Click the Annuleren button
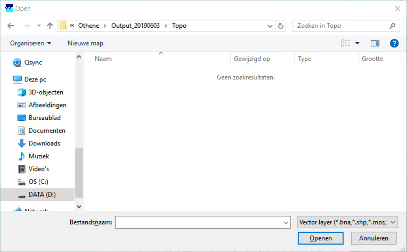The height and width of the screenshot is (252, 407). pyautogui.click(x=374, y=238)
